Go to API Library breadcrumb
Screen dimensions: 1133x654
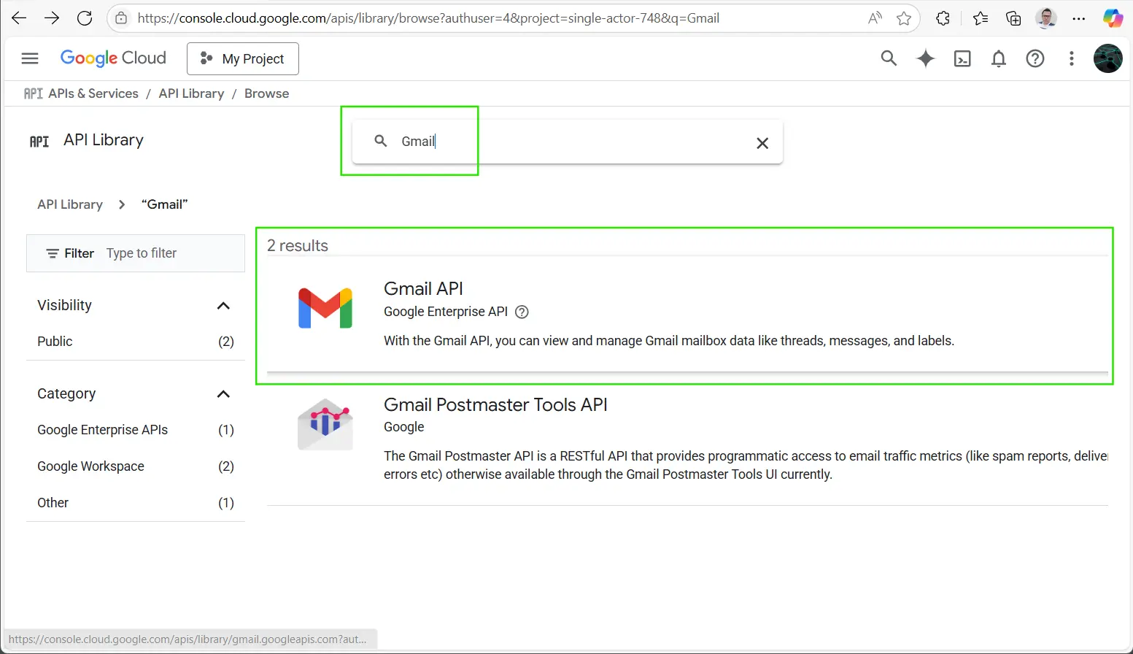click(191, 93)
